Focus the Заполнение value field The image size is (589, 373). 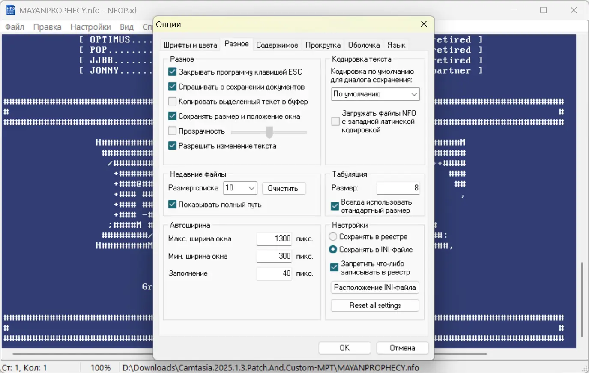pos(274,273)
